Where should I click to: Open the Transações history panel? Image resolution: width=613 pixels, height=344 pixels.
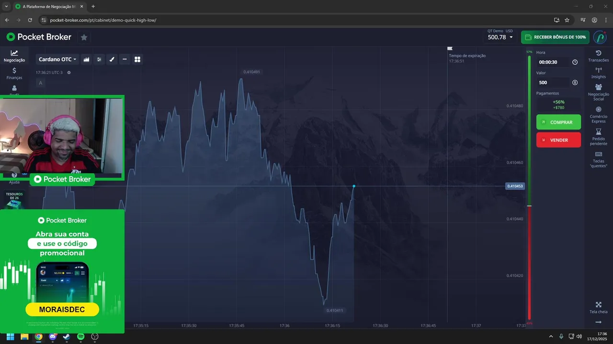pos(598,56)
